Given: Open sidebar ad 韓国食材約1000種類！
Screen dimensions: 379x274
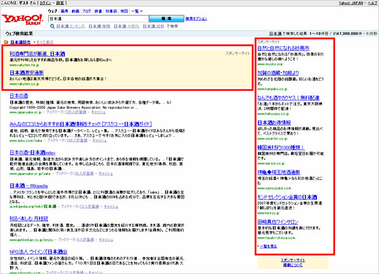Looking at the screenshot, I should pos(281,147).
